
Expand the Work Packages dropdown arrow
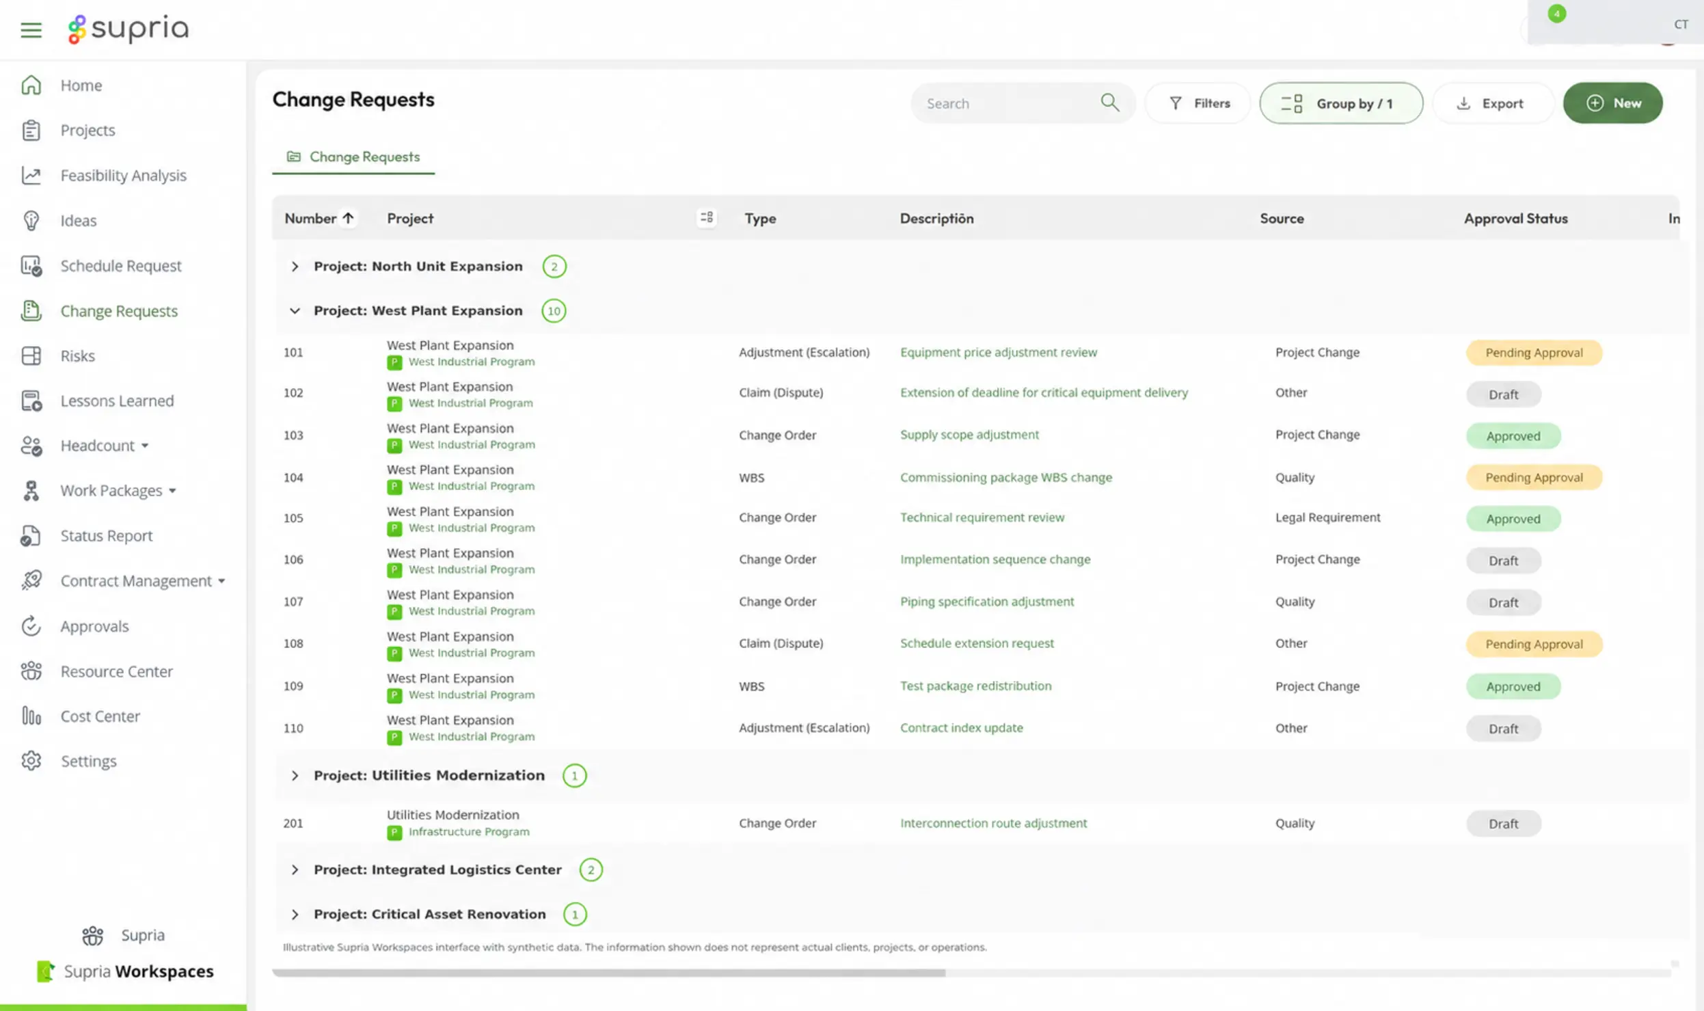pyautogui.click(x=172, y=491)
